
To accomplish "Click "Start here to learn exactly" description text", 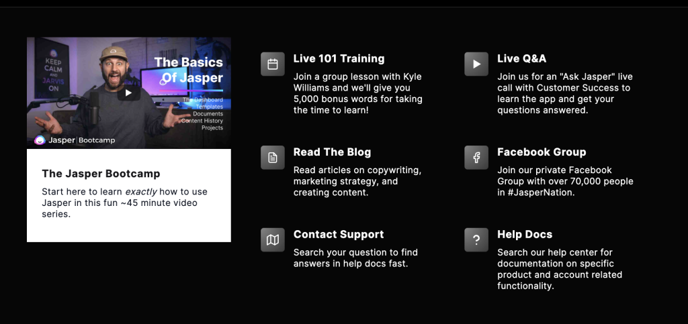I will tap(124, 203).
